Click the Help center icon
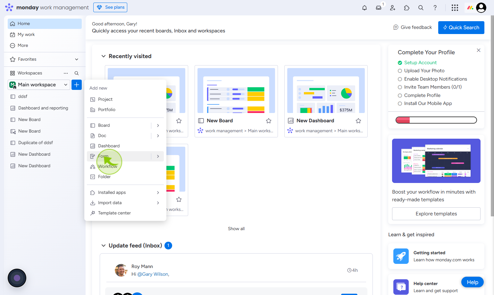Viewport: 494px width, 295px height. point(401,287)
